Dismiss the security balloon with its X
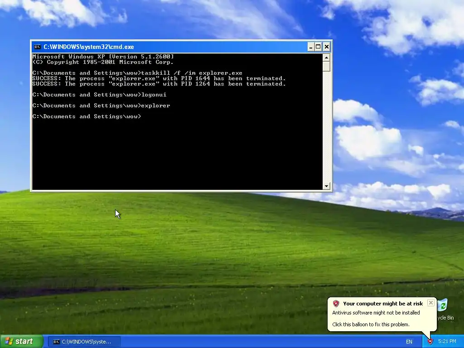The width and height of the screenshot is (464, 348). coord(431,303)
